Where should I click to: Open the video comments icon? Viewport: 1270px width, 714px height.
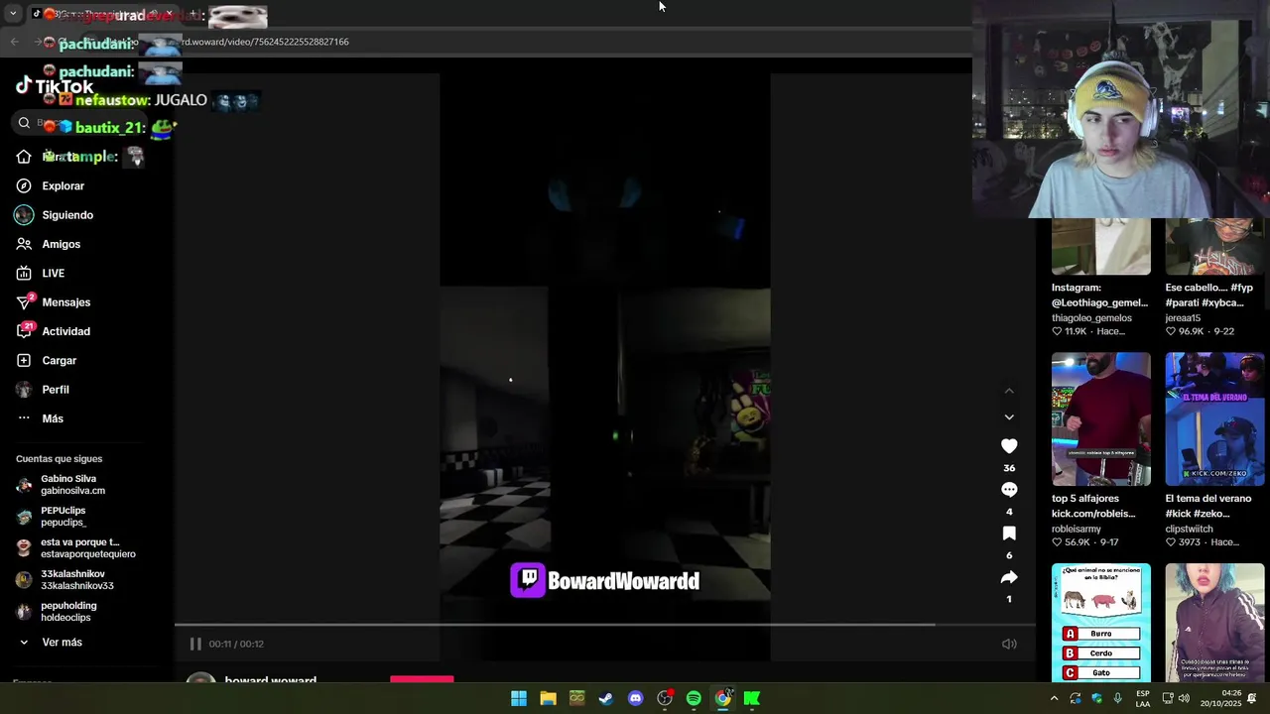point(1009,490)
